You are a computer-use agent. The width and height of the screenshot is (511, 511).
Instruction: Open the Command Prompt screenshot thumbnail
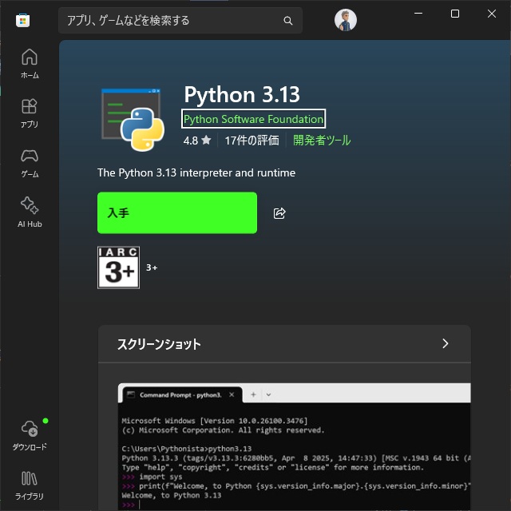(x=295, y=447)
